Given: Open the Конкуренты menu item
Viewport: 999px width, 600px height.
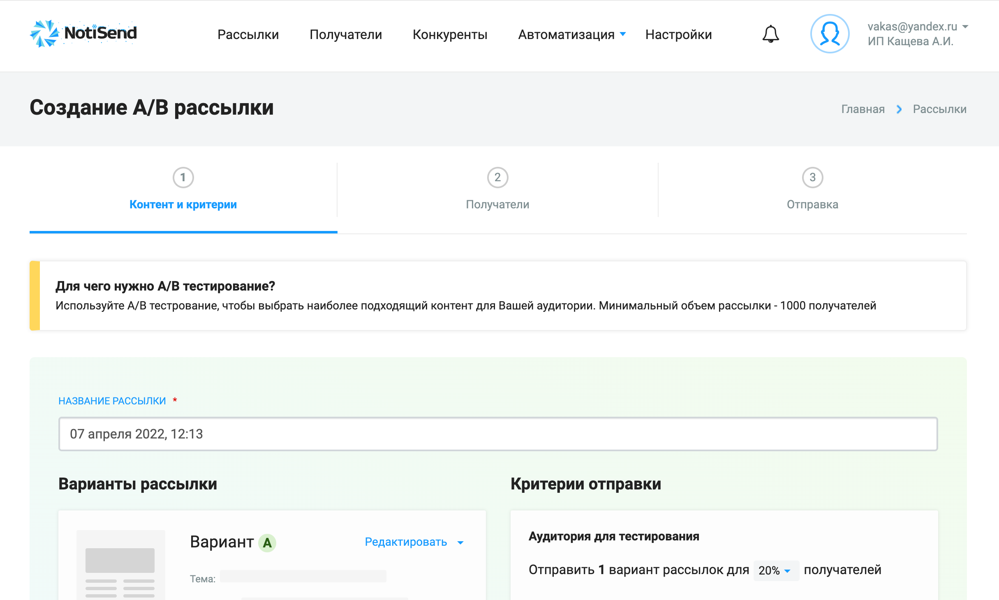Looking at the screenshot, I should [x=450, y=35].
